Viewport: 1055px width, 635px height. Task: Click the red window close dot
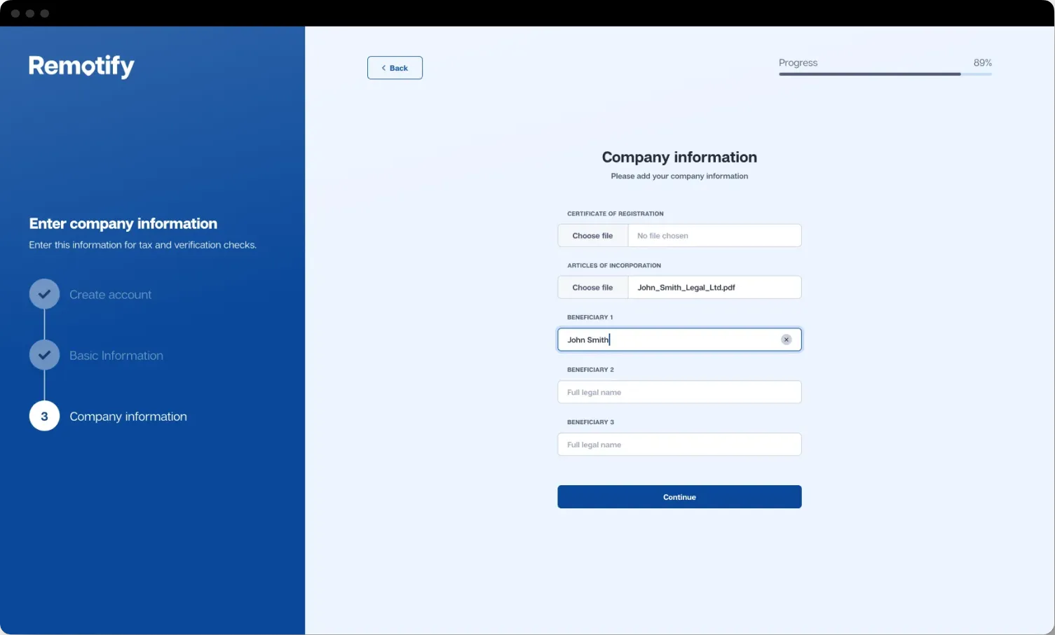pyautogui.click(x=15, y=13)
